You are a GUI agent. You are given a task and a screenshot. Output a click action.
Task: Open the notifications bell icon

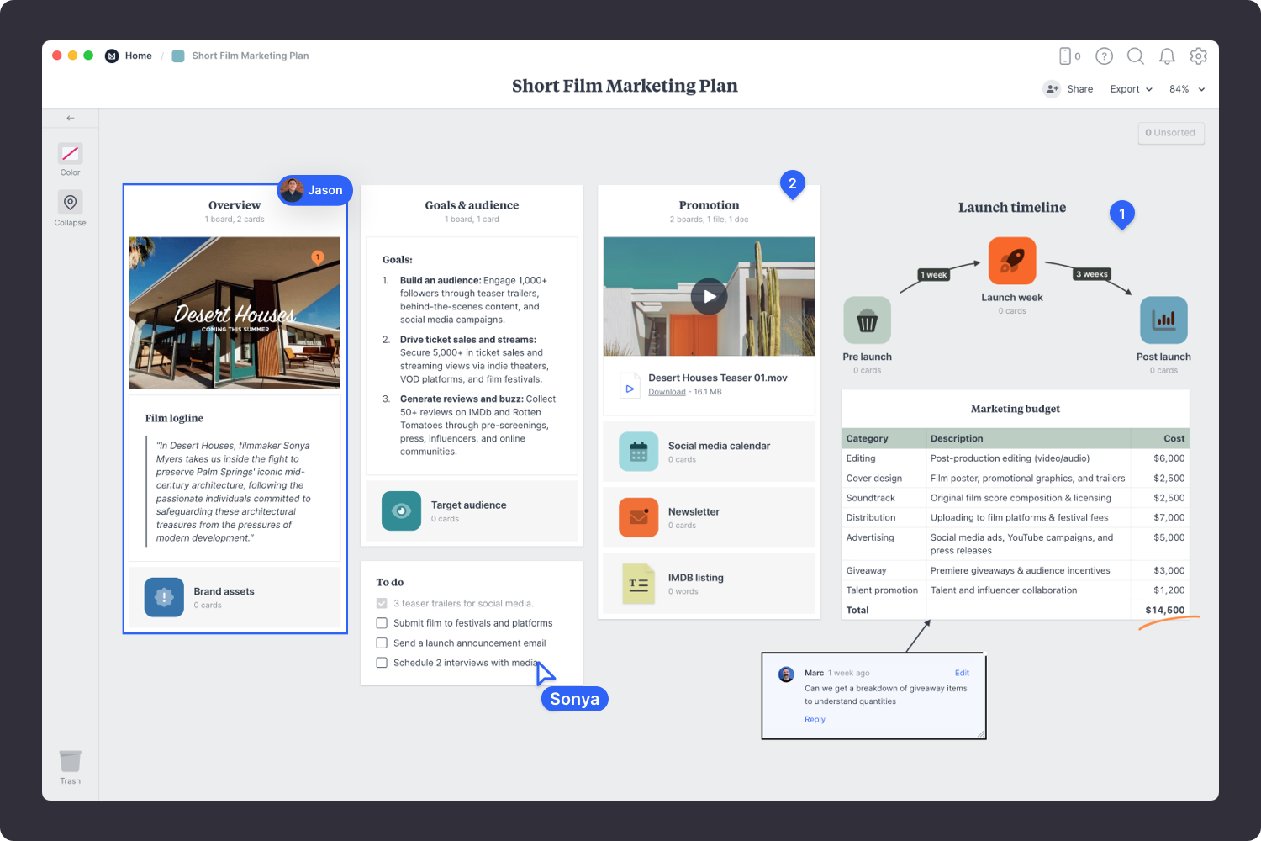(x=1167, y=56)
